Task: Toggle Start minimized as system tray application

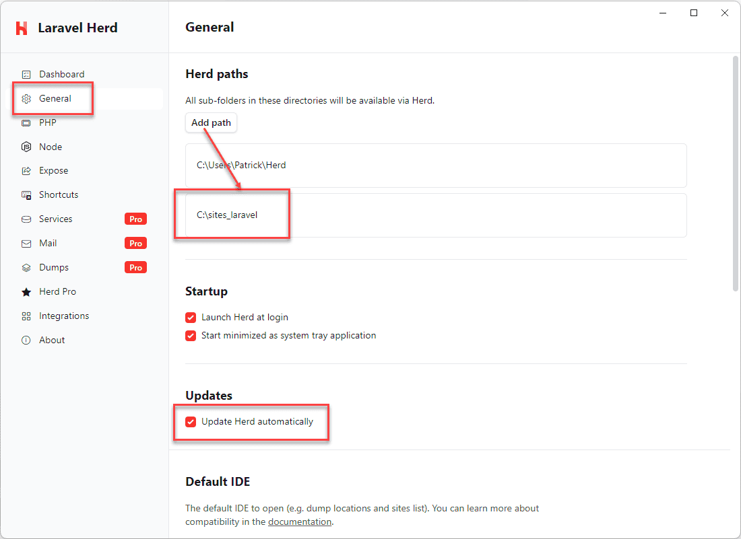Action: (191, 336)
